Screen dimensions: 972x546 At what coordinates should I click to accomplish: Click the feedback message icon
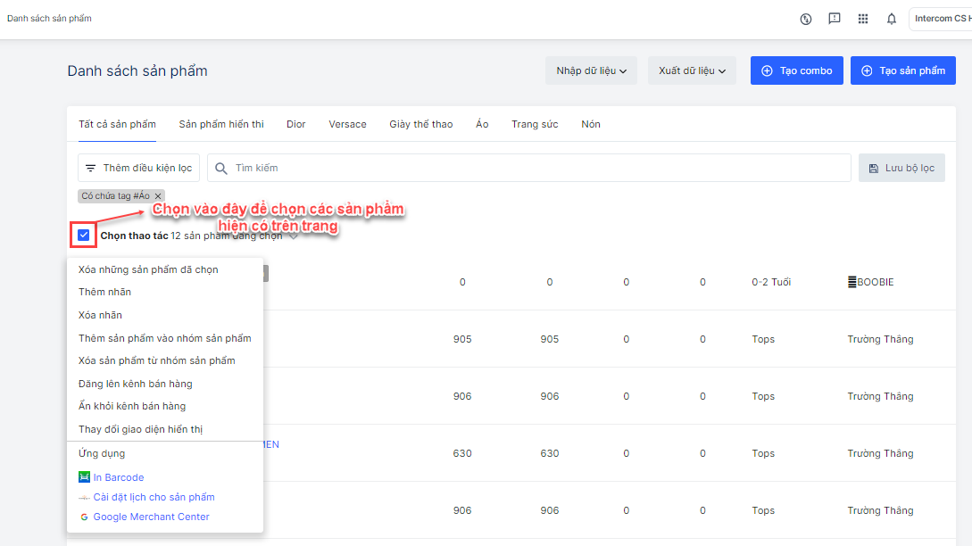coord(834,19)
